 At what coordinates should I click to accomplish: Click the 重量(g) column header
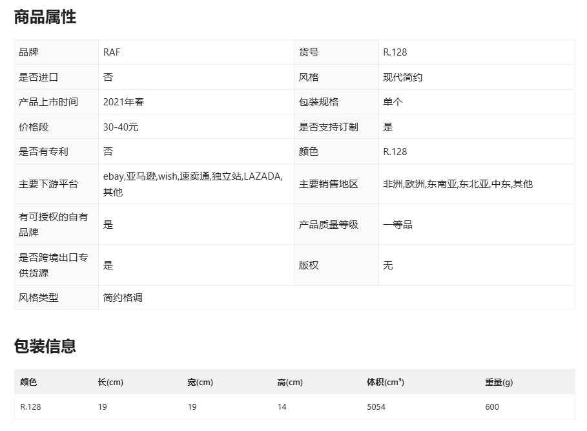[x=499, y=382]
